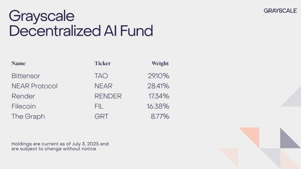Select the Bittensor name entry
Viewport: 301px width, 169px height.
tap(26, 76)
